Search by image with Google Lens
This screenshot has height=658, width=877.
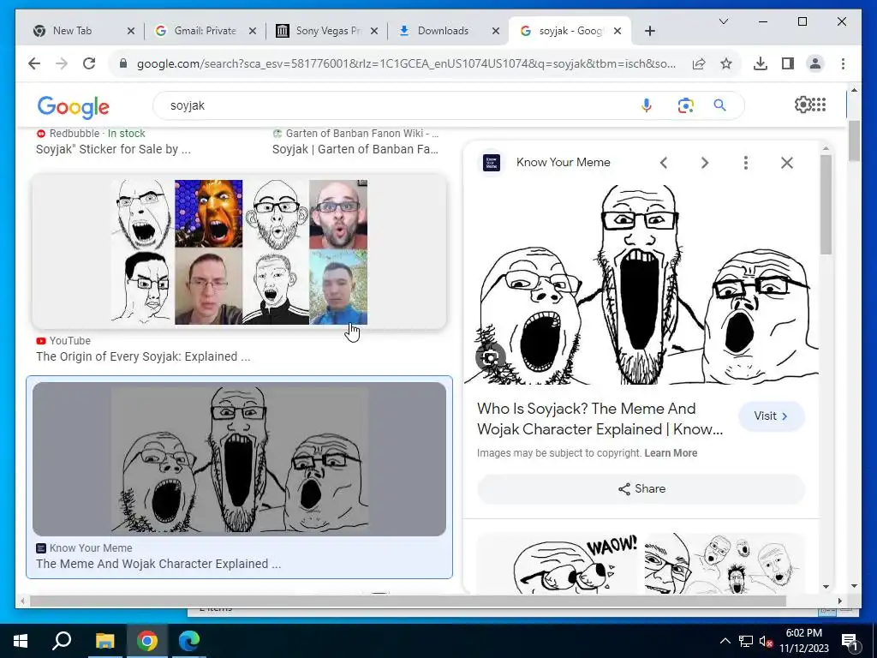click(x=685, y=105)
